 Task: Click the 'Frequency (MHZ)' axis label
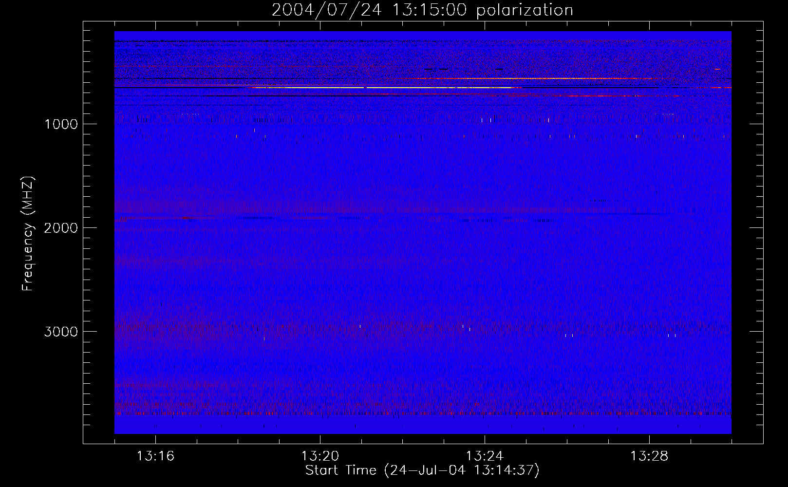coord(27,234)
